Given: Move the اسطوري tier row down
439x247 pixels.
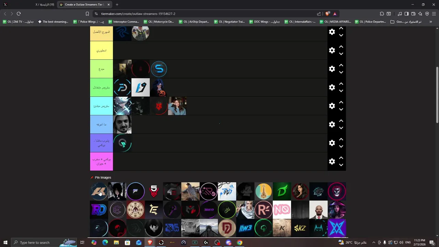Looking at the screenshot, I should coord(341,54).
